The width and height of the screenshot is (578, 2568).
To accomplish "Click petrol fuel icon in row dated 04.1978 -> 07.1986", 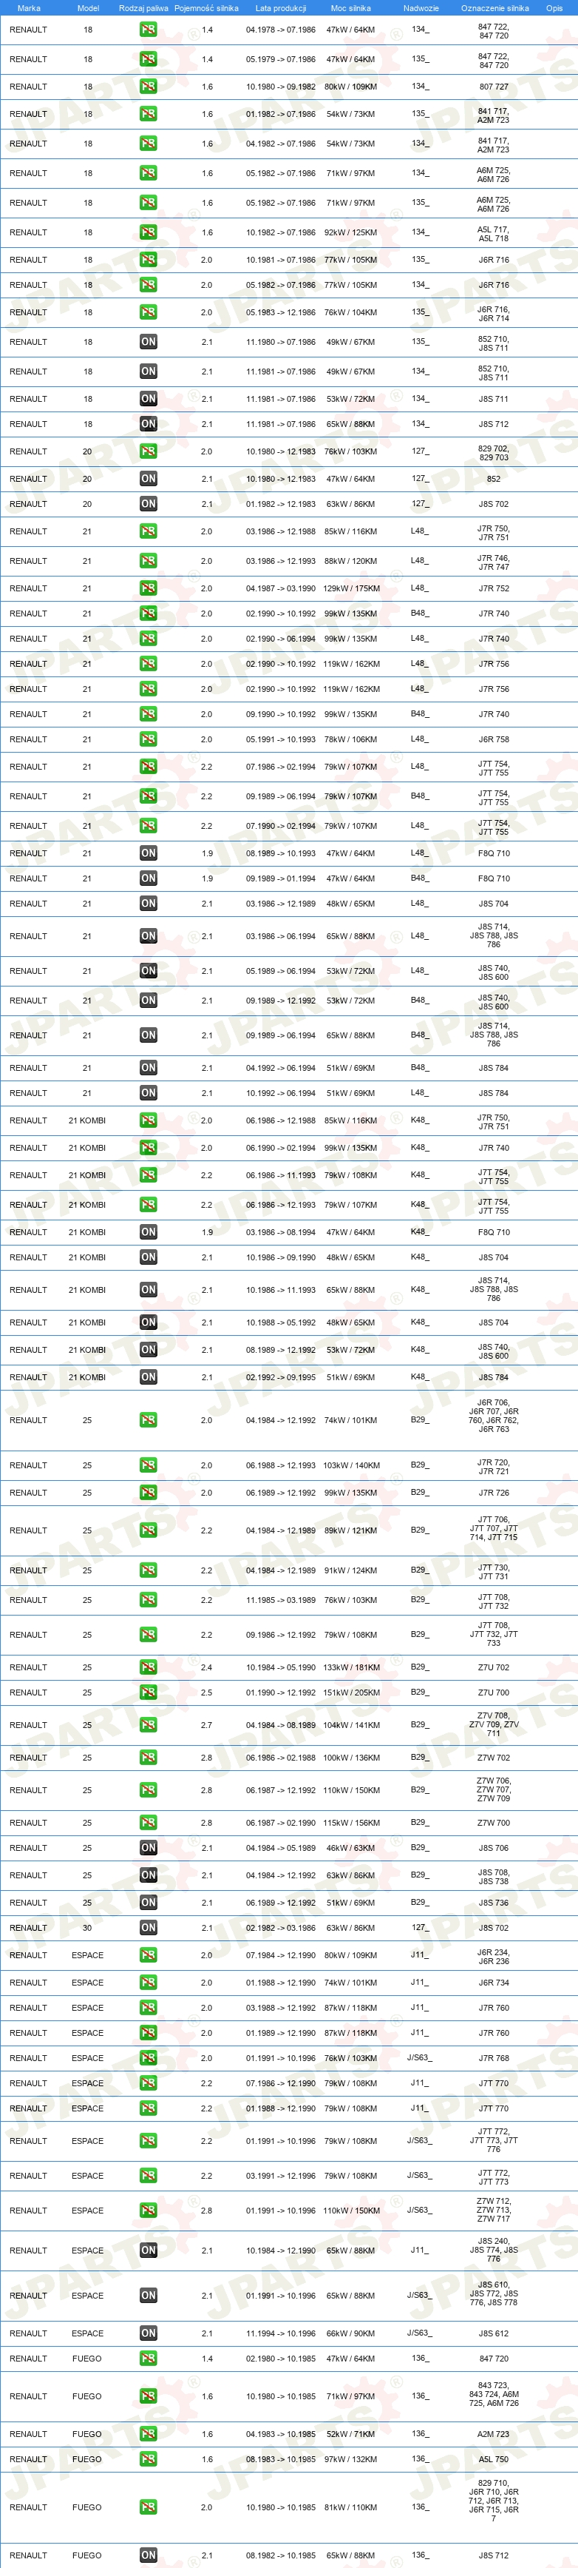I will click(x=149, y=30).
